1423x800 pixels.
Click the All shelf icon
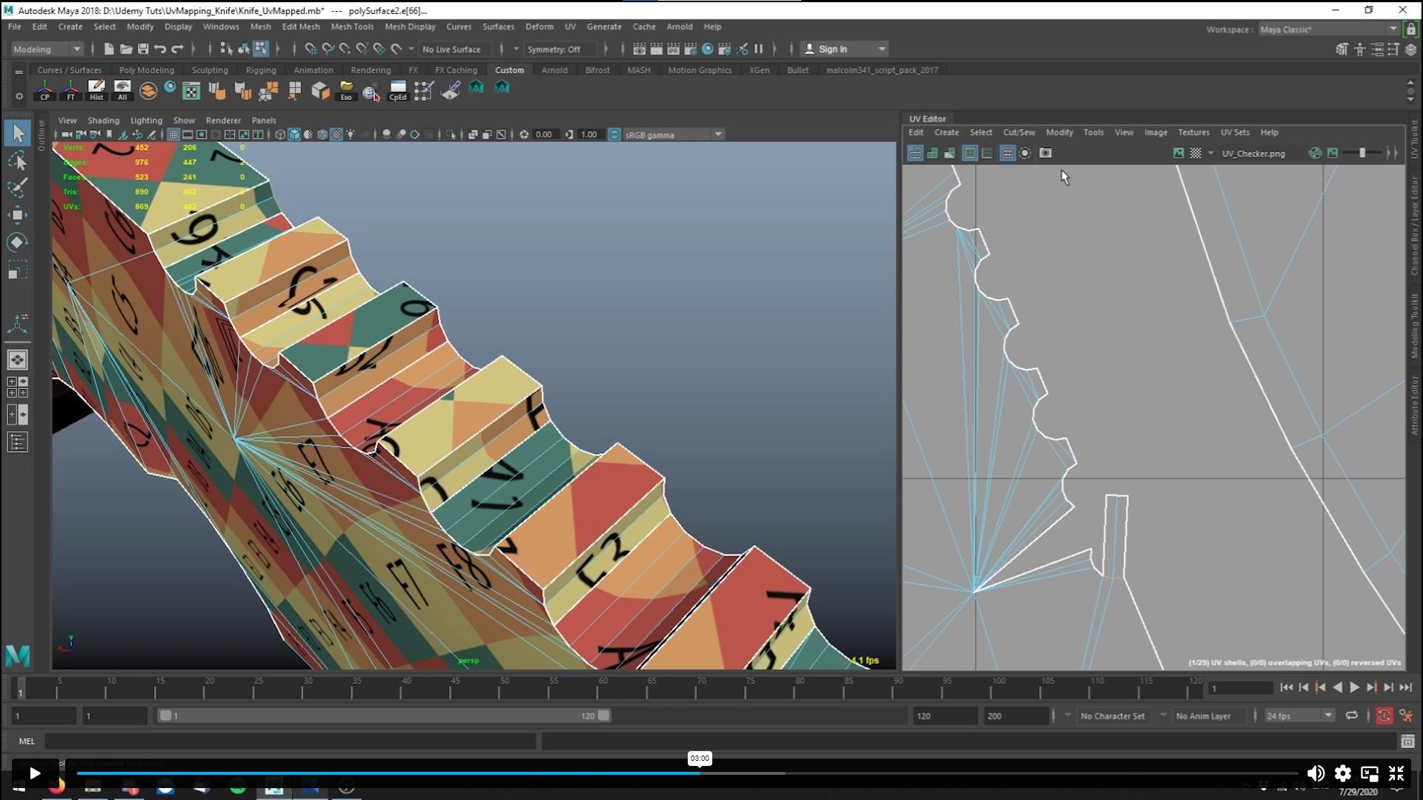tap(122, 90)
